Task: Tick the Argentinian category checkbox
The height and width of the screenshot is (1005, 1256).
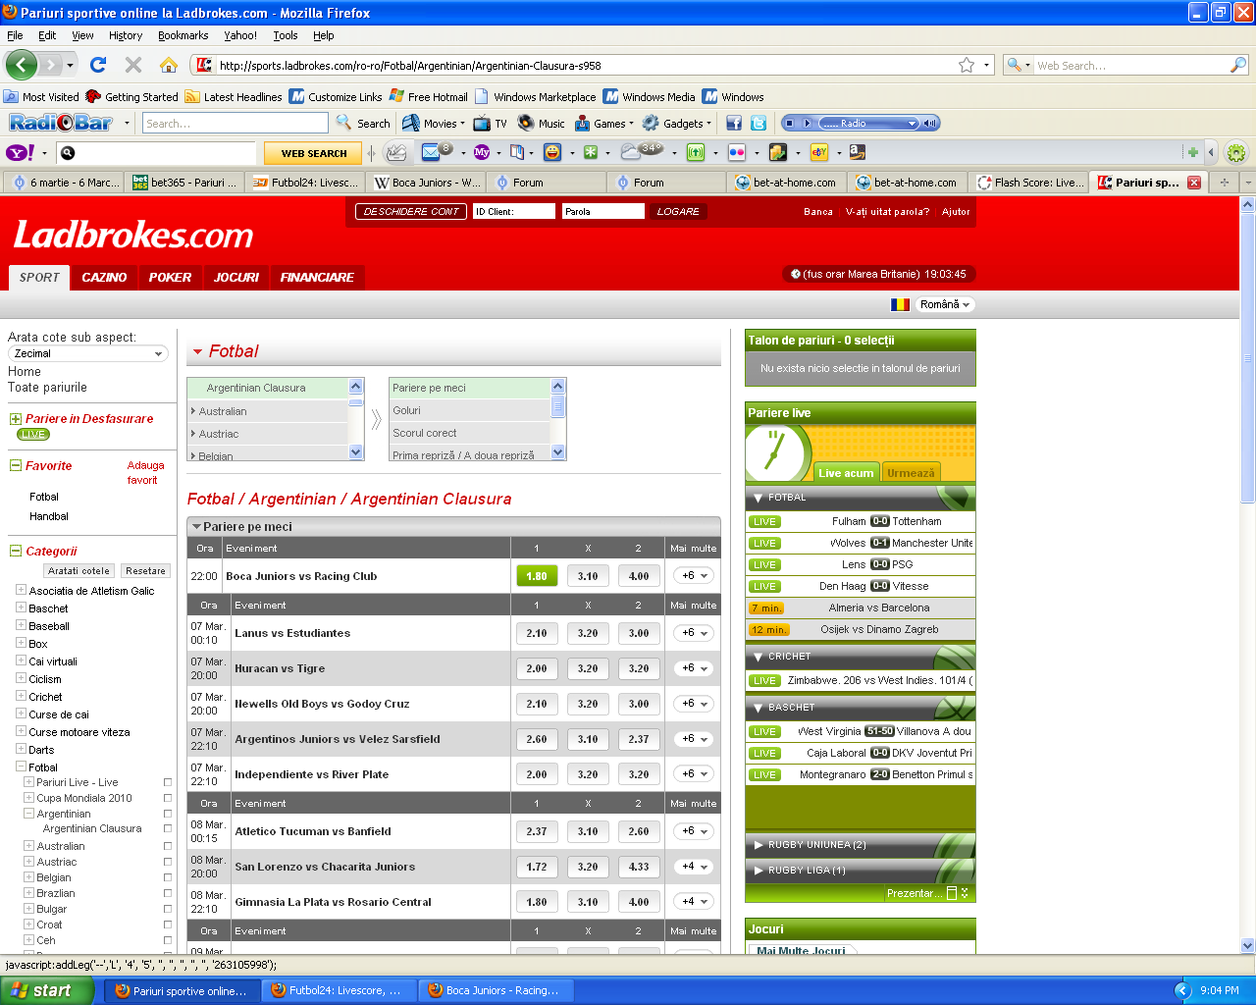Action: click(x=168, y=814)
